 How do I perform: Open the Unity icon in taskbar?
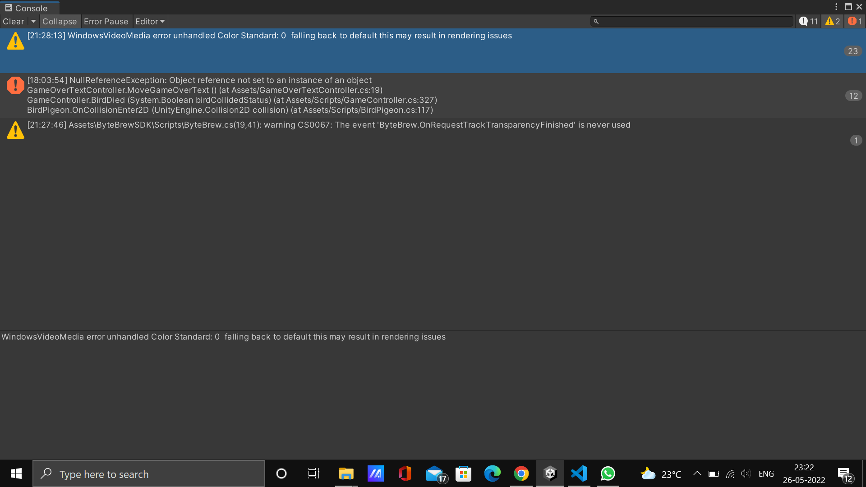(550, 473)
